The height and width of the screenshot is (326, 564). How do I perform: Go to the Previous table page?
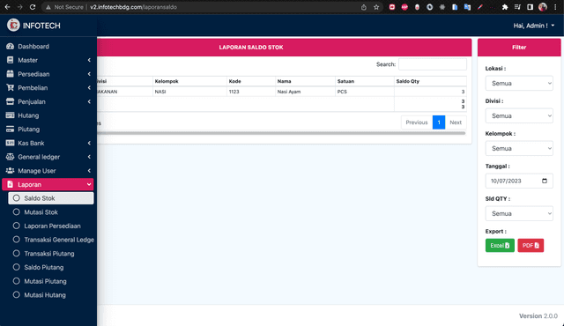(417, 122)
